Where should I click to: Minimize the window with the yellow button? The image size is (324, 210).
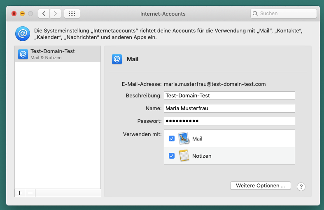coord(22,14)
